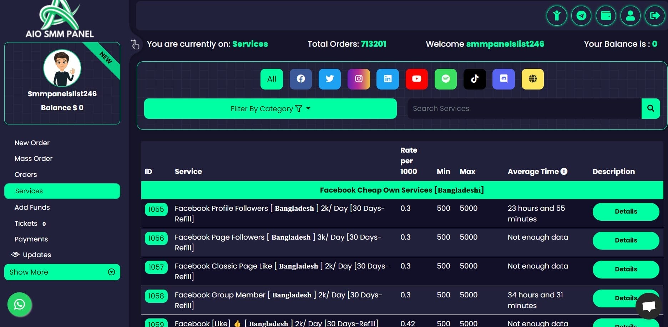This screenshot has width=668, height=327.
Task: Expand the Filter By Category dropdown
Action: coord(270,109)
